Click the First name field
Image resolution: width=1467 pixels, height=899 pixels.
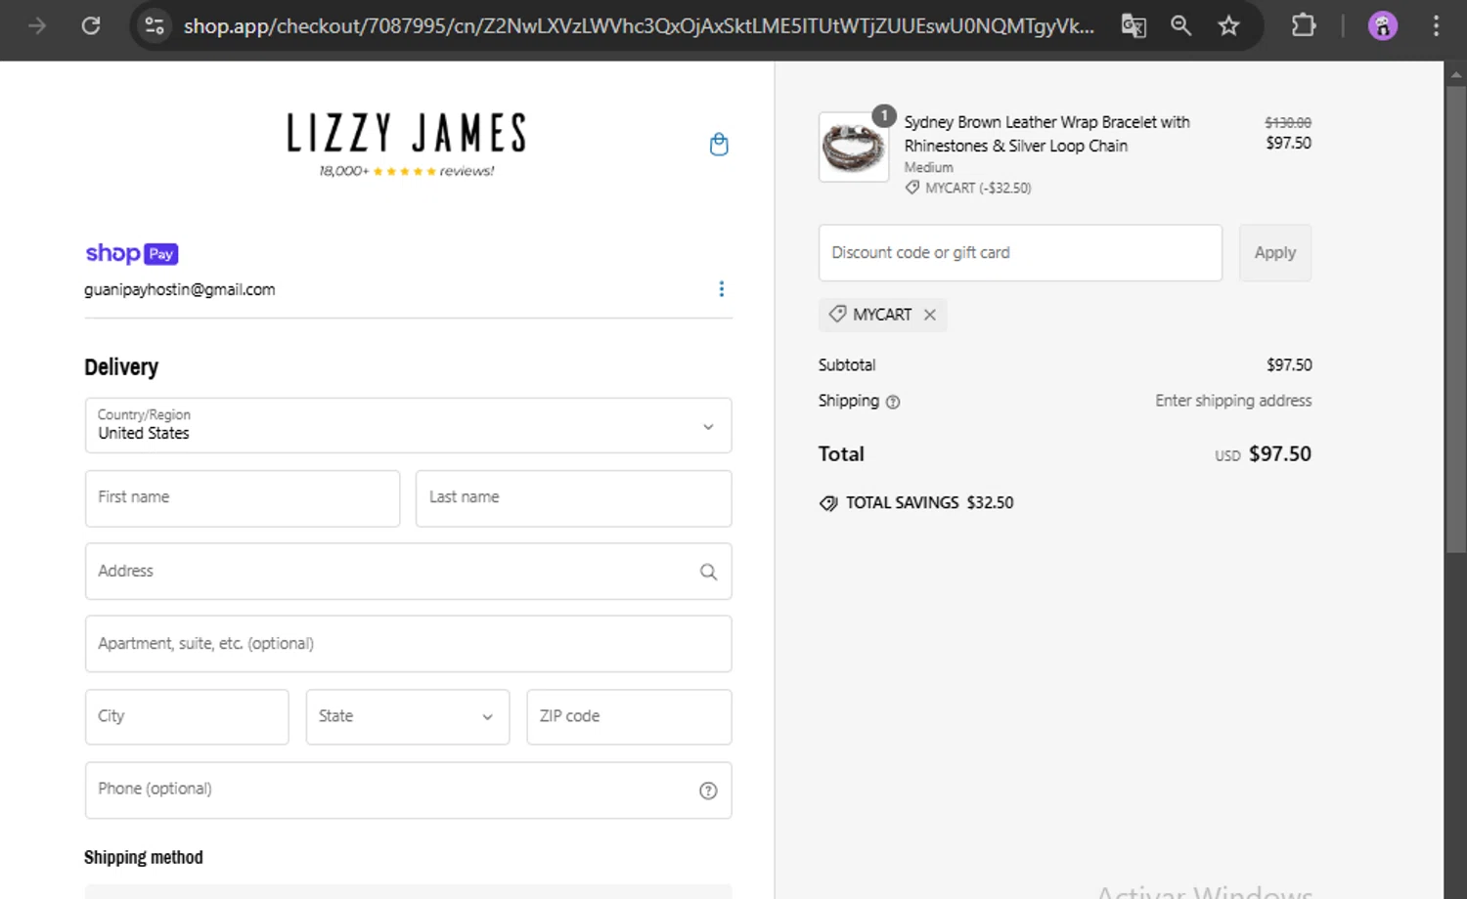(243, 498)
